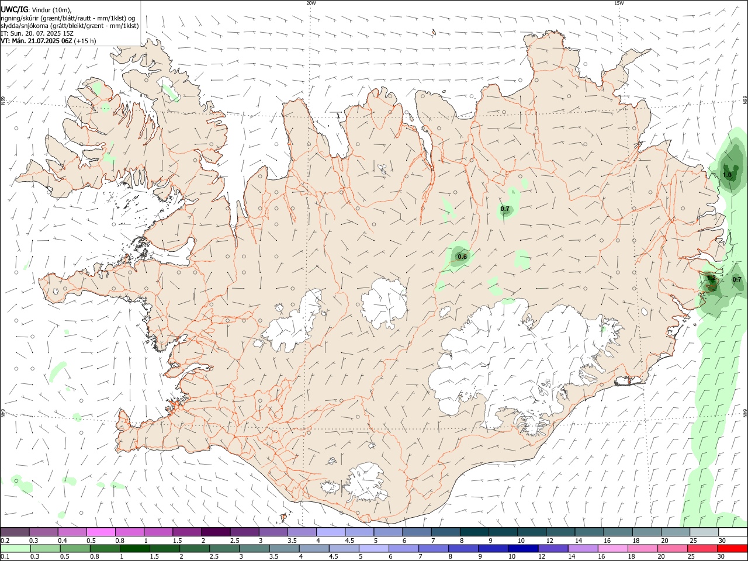Pick the navy blue 10–12 rain swatch

[x=523, y=548]
